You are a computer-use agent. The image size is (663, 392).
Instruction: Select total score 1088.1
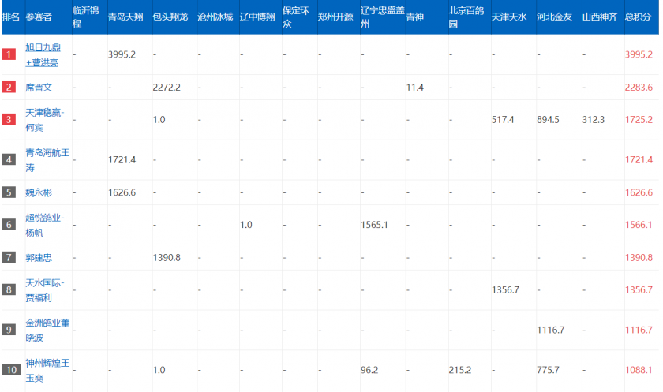(x=639, y=370)
